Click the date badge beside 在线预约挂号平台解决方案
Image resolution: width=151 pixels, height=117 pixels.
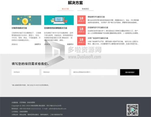pyautogui.click(x=81, y=30)
